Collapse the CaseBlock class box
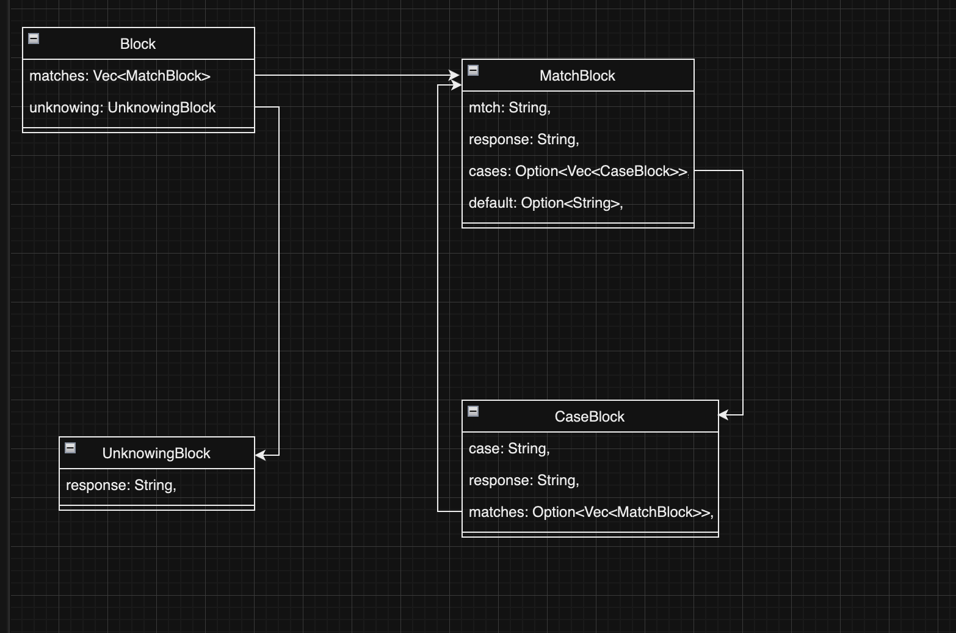956x633 pixels. click(x=473, y=411)
